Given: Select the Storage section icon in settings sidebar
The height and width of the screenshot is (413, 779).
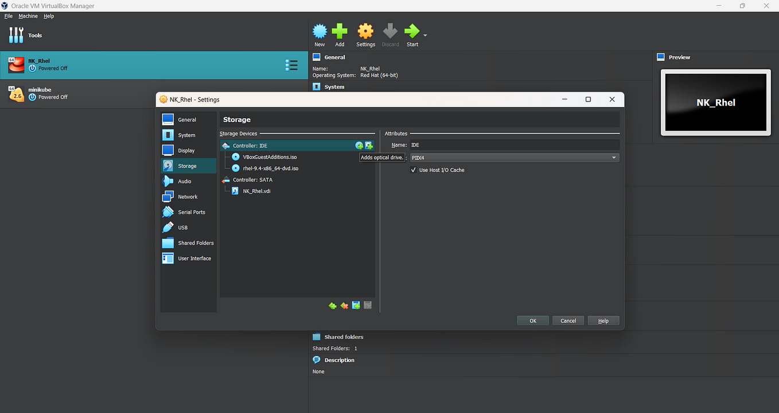Looking at the screenshot, I should [x=168, y=165].
